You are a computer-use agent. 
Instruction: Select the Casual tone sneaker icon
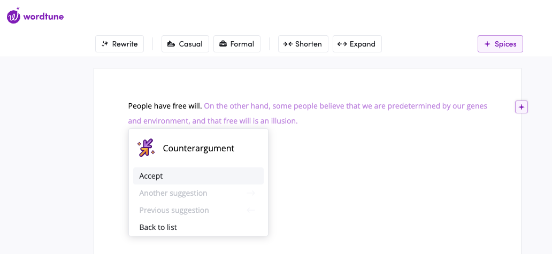click(171, 44)
